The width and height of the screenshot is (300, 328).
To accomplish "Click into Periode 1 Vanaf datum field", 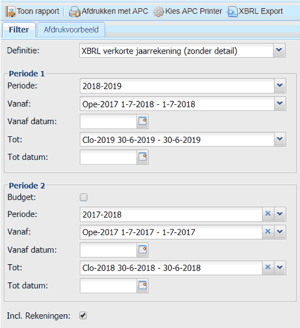I will tap(109, 122).
